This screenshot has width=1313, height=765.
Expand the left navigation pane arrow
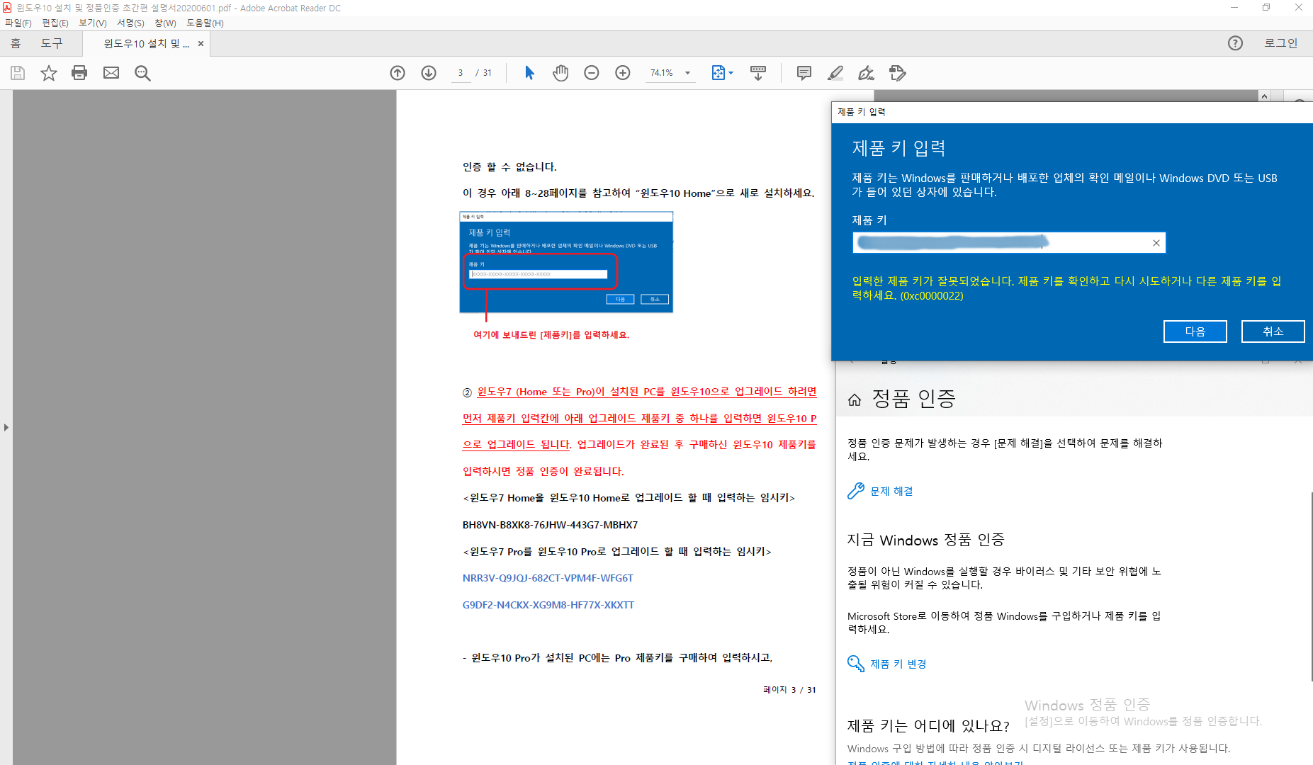pos(6,427)
